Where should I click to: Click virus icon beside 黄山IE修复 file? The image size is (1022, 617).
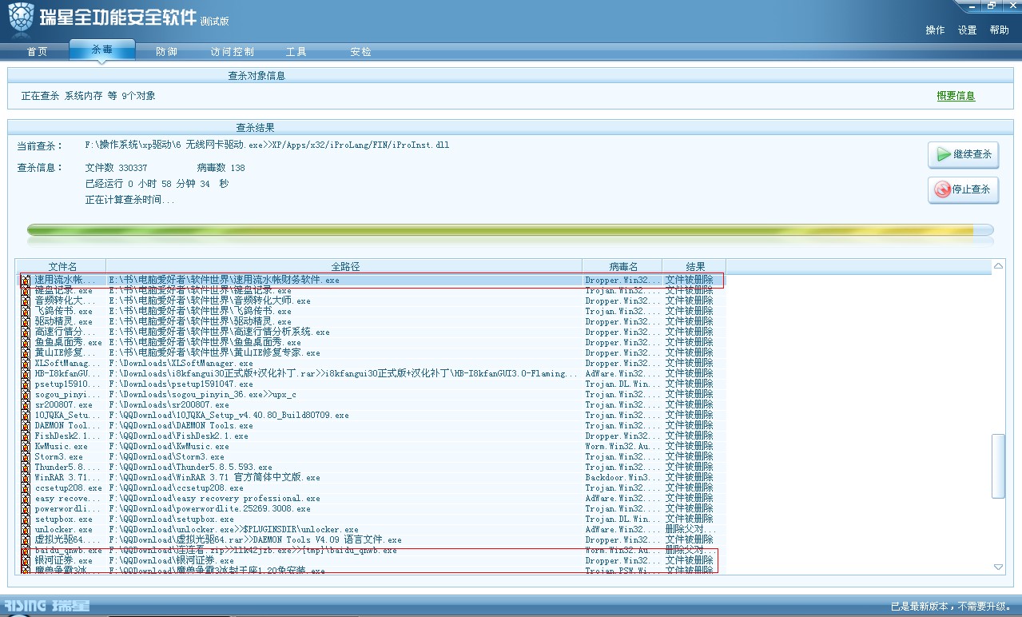coord(26,353)
